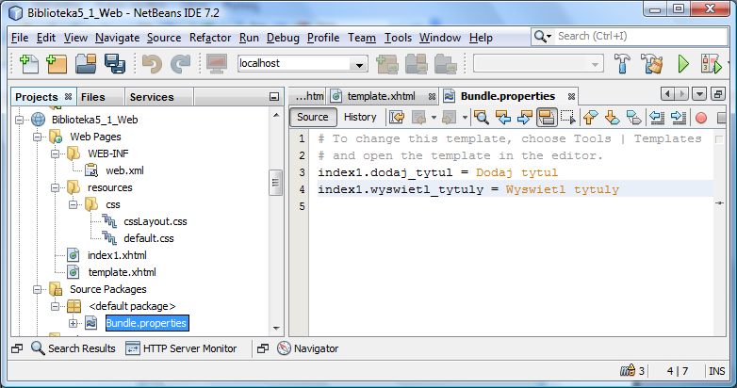
Task: Open the HTTP Server Monitor panel
Action: pos(182,348)
